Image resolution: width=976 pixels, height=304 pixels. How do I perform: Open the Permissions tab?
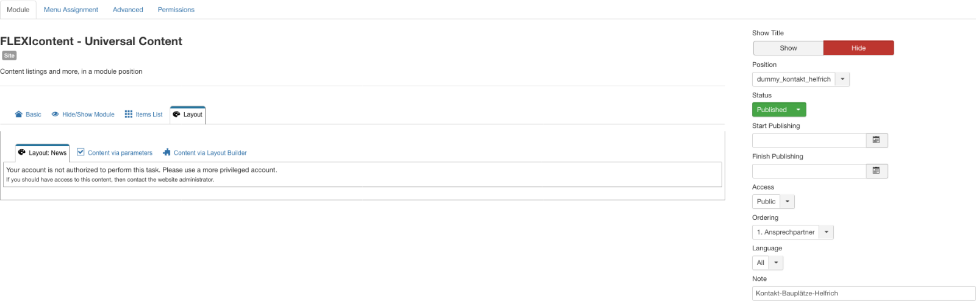point(176,10)
